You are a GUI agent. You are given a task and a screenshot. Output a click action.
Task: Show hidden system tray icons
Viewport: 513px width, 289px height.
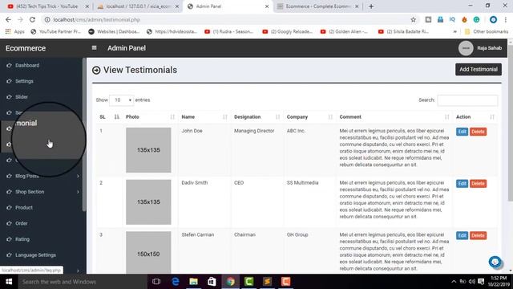click(454, 282)
